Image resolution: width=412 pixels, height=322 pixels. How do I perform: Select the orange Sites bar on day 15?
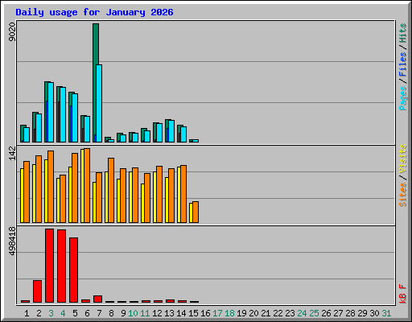pos(196,212)
